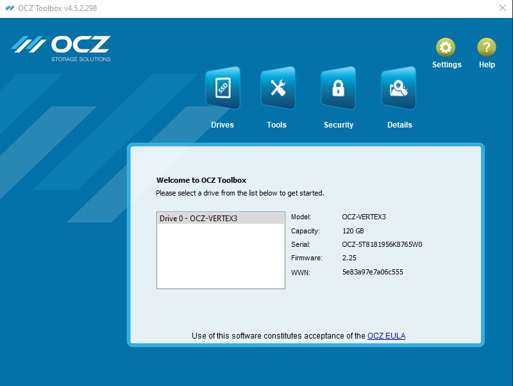Screen dimensions: 513x386
Task: Open the Security label
Action: coord(338,124)
